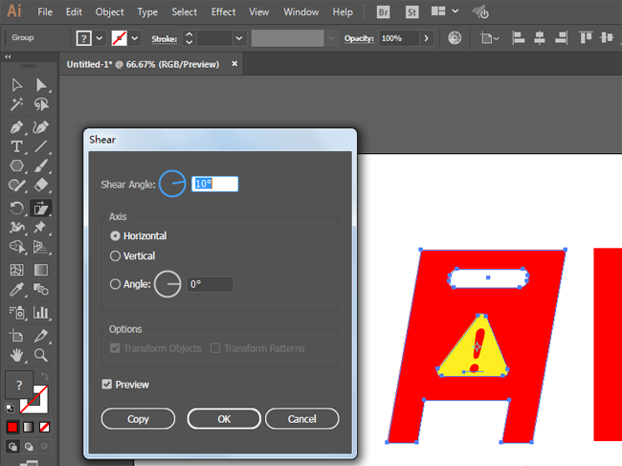The image size is (622, 466).
Task: Select the Direct Selection tool
Action: 41,85
